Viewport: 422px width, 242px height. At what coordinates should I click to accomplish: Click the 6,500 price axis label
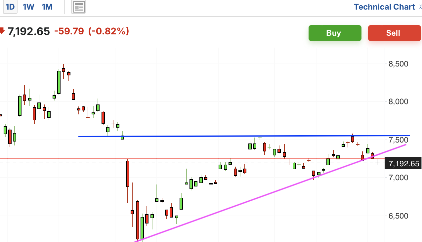tap(398, 216)
